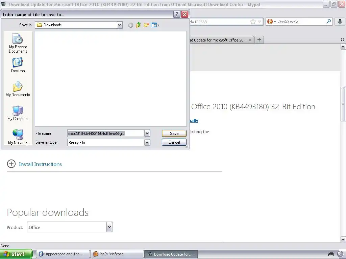Screen dimensions: 346x259
Task: Open the list all tabs button
Action: click(x=343, y=40)
